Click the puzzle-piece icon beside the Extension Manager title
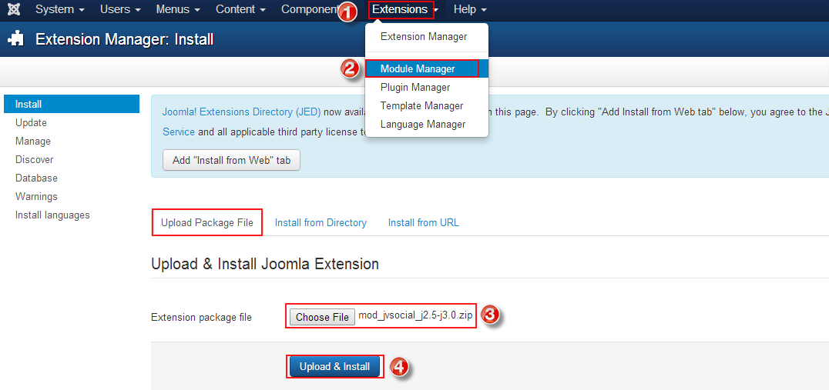829x390 pixels. (x=16, y=39)
